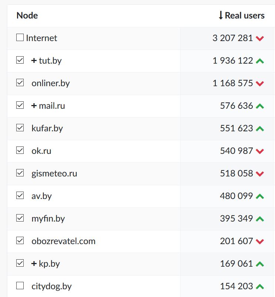Viewport: 275px width, 297px height.
Task: Click red down trend arrow for onliner.by
Action: [x=260, y=84]
